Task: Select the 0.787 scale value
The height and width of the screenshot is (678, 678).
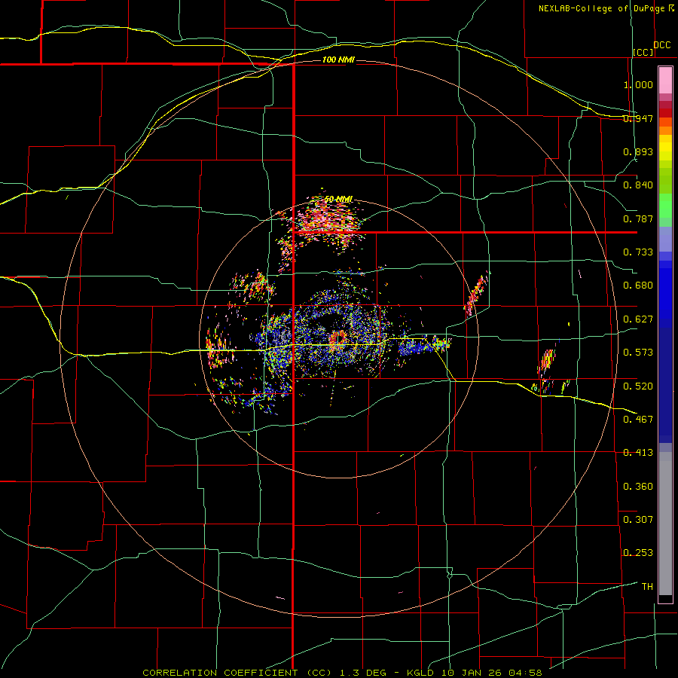Action: [x=638, y=218]
